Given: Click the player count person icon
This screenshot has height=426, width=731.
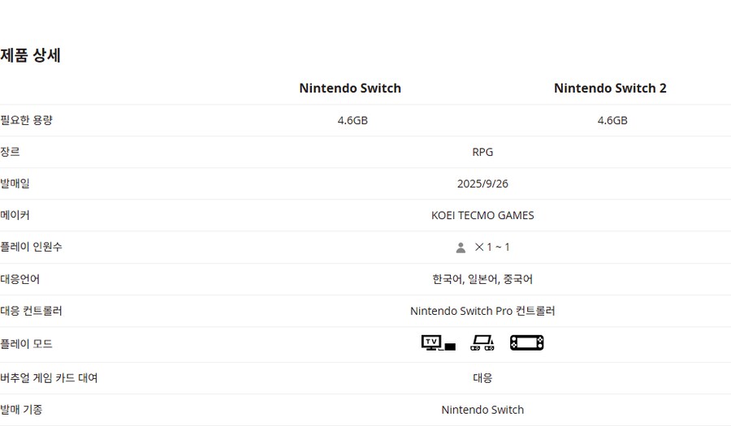Looking at the screenshot, I should [461, 247].
